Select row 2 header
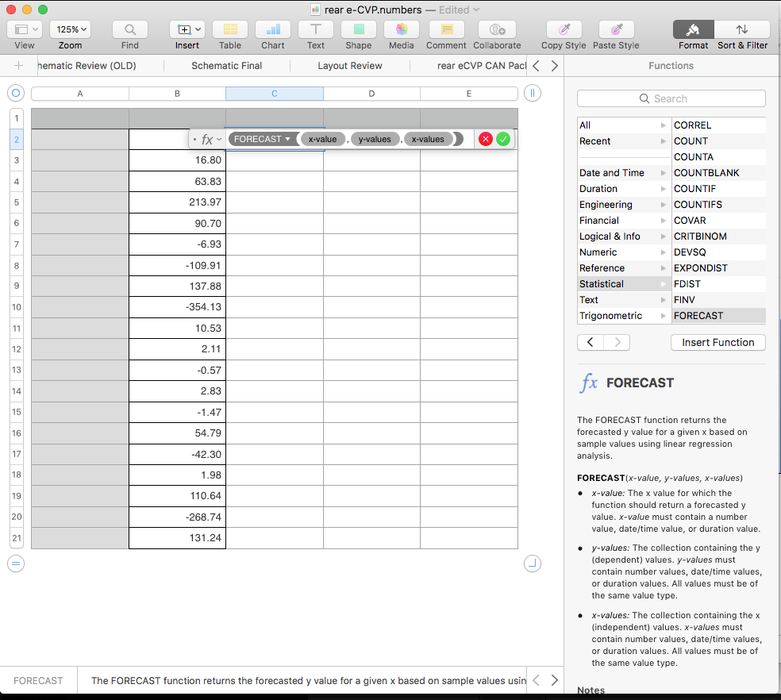This screenshot has height=700, width=781. click(17, 140)
